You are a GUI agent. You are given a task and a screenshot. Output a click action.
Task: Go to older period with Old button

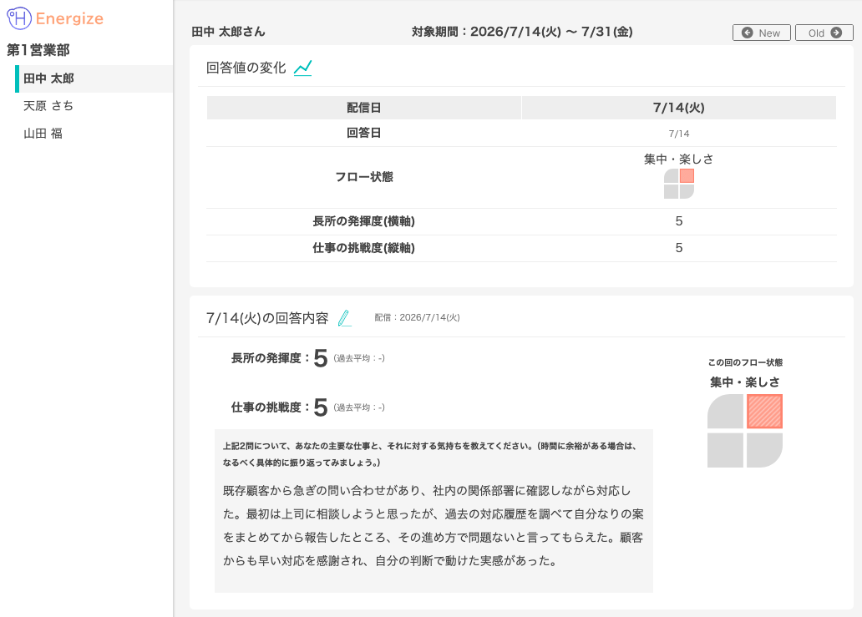coord(824,33)
